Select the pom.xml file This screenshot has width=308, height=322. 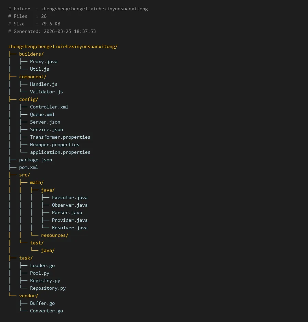pos(28,167)
